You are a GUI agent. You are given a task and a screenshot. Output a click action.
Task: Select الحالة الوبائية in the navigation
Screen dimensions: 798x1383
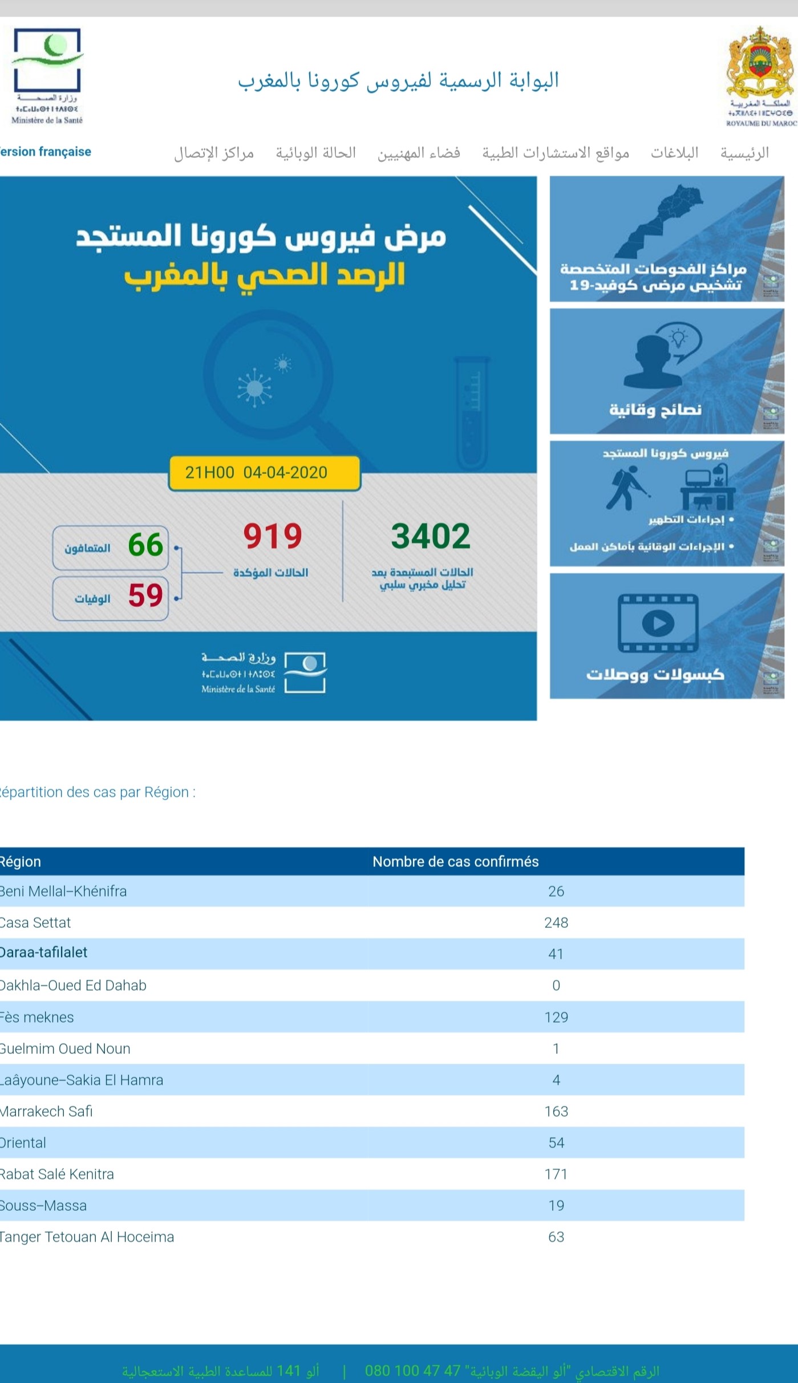coord(316,153)
